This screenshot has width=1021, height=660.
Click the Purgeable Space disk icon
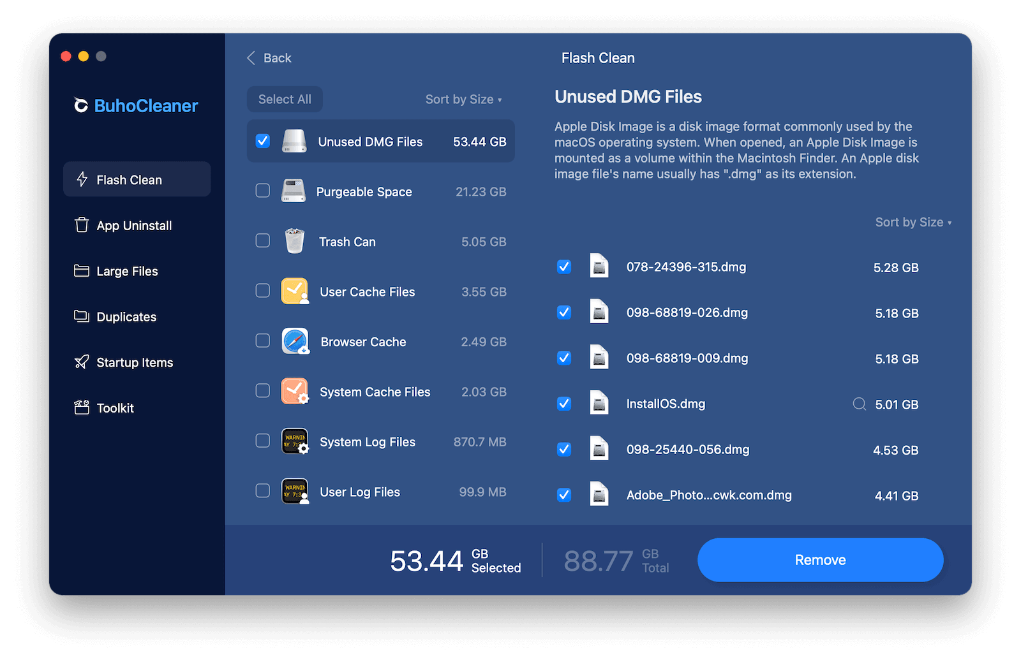[294, 191]
